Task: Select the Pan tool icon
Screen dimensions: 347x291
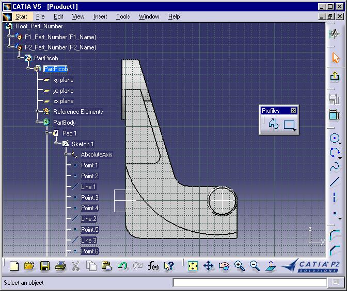Action: [208, 266]
